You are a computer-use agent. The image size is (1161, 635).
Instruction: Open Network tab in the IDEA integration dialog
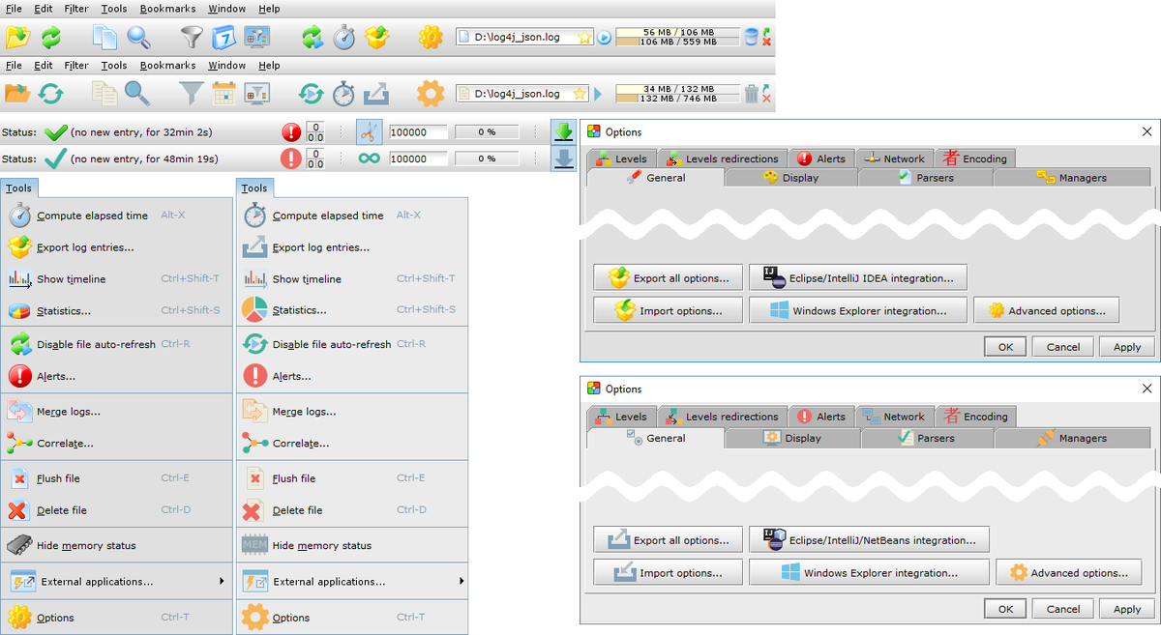click(x=894, y=159)
